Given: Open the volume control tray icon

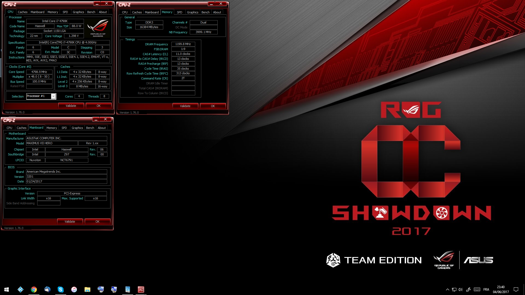Looking at the screenshot, I should 460,290.
